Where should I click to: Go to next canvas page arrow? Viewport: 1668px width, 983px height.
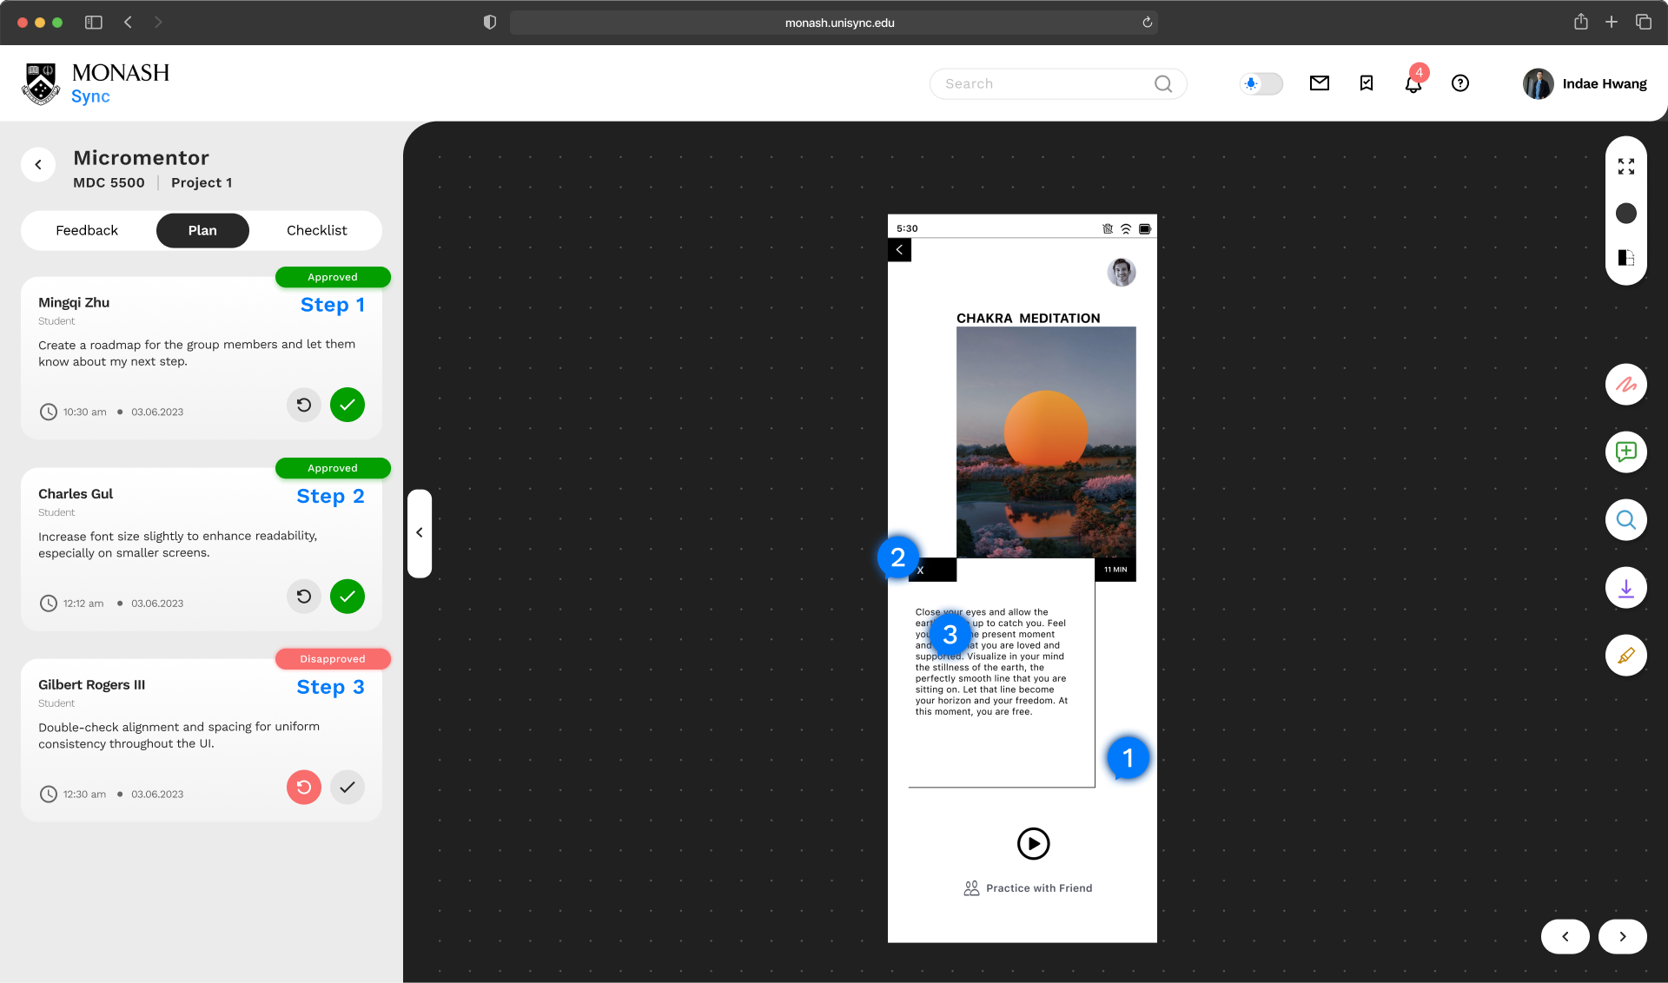(1622, 936)
